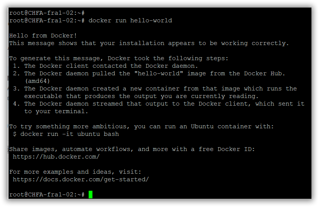Click the "to your terminal." line
The height and width of the screenshot is (207, 319).
click(x=56, y=111)
